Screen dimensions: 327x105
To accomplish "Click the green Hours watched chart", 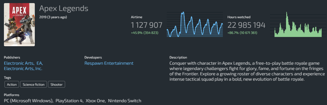I will (298, 24).
